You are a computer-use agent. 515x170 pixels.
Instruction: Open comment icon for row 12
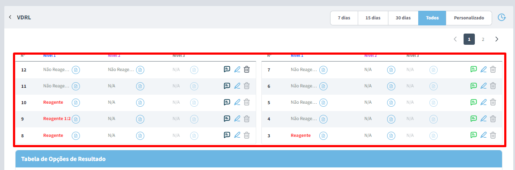coord(227,69)
